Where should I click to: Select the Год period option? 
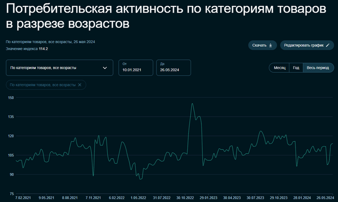tap(296, 68)
